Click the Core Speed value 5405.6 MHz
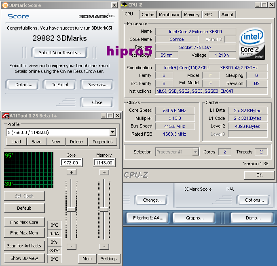 click(x=175, y=111)
